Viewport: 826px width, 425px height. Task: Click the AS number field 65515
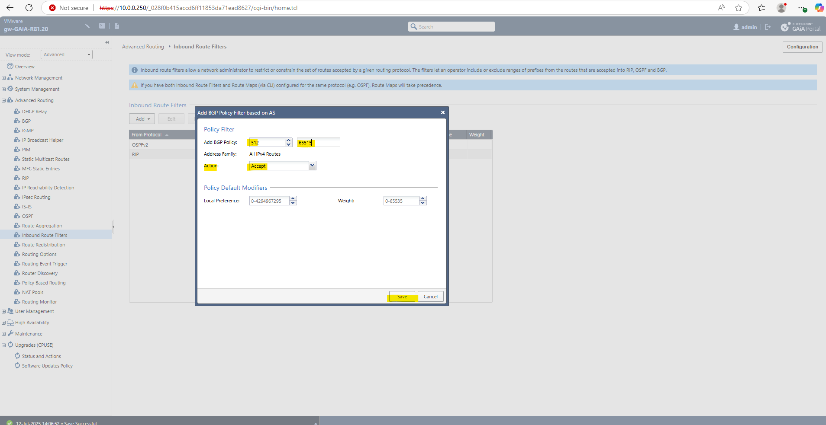pyautogui.click(x=319, y=142)
